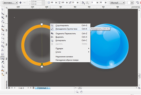Click the Drop Shadow tool
The width and height of the screenshot is (141, 95).
pyautogui.click(x=2, y=58)
